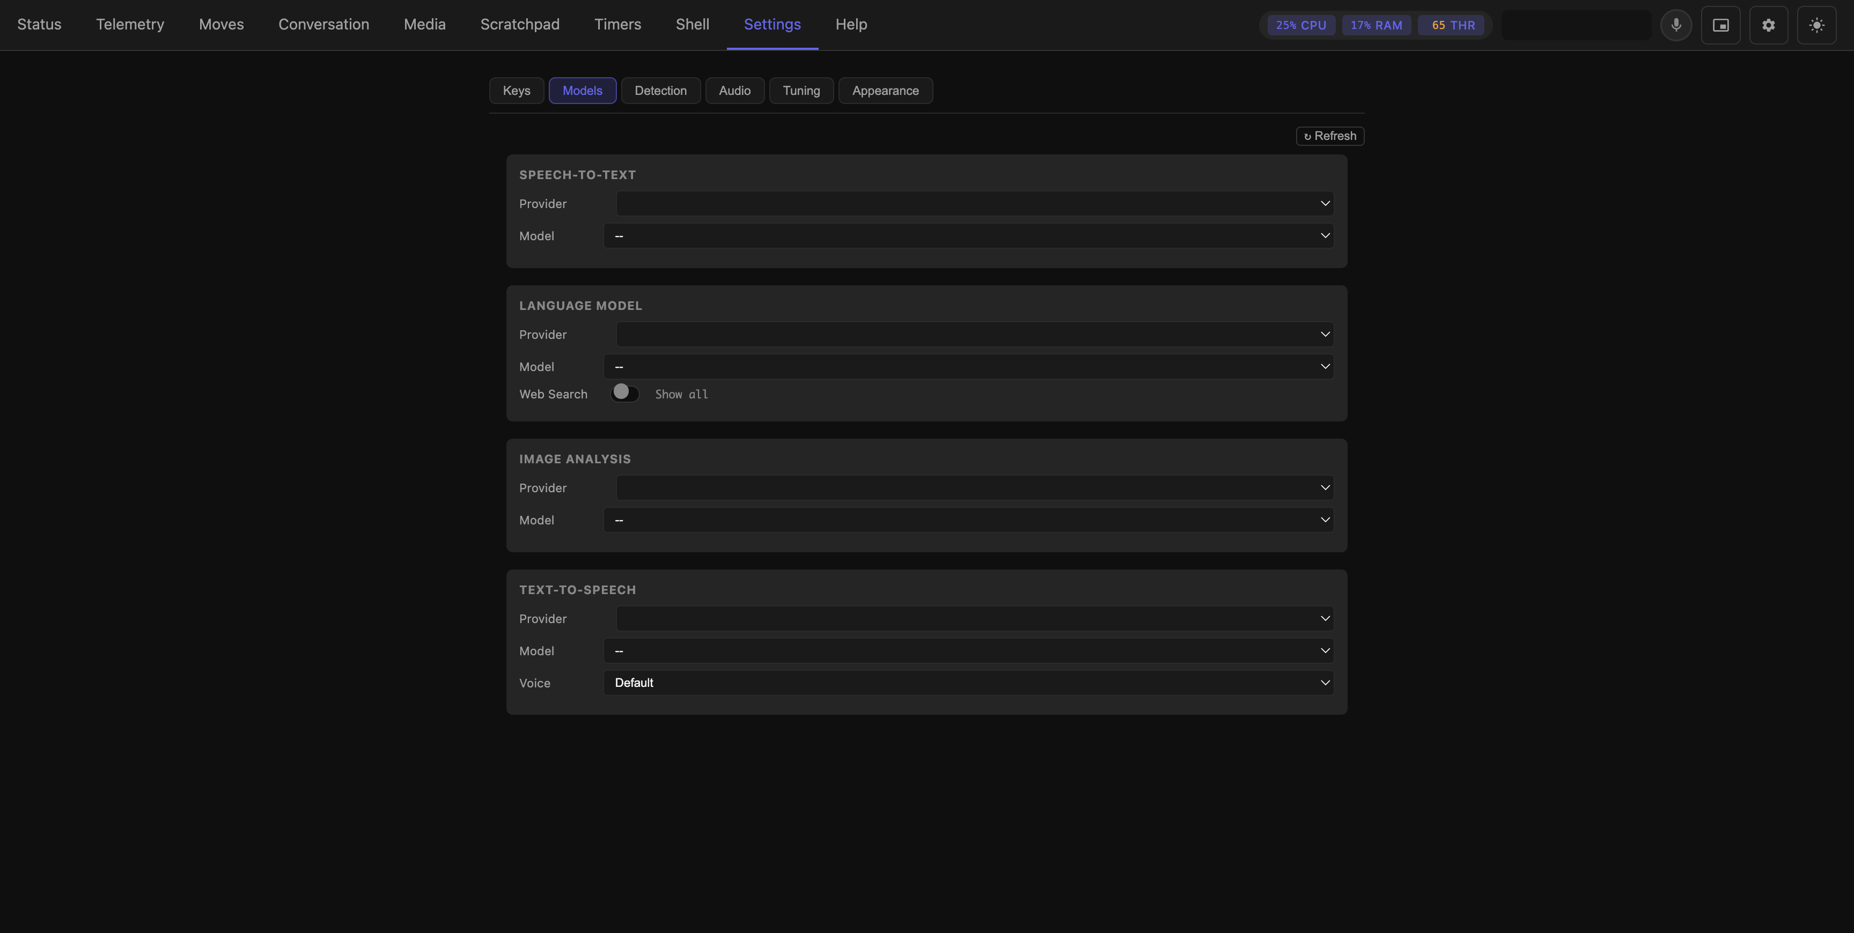Switch to the Scratchpad tab
Image resolution: width=1854 pixels, height=933 pixels.
[520, 25]
